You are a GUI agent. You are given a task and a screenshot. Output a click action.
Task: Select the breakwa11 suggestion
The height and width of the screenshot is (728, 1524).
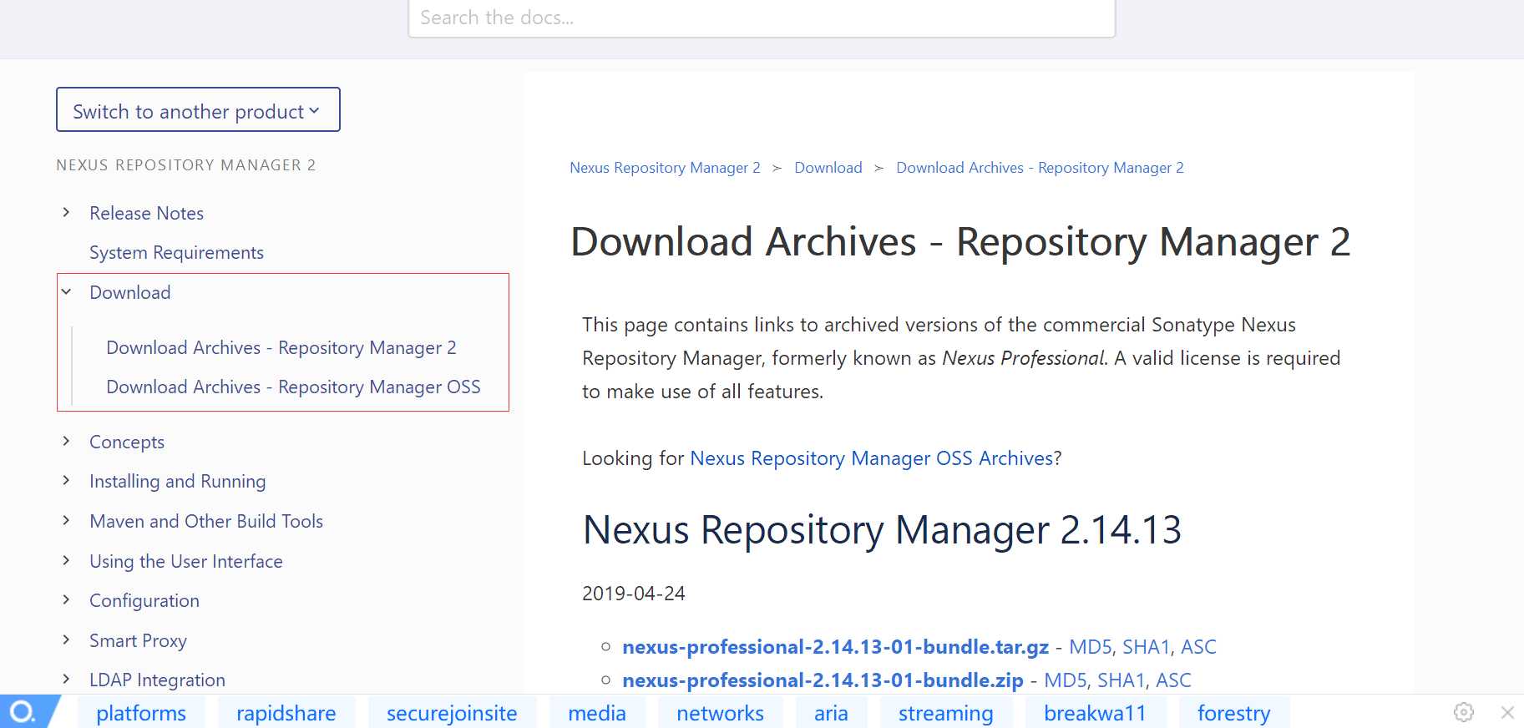(x=1095, y=713)
